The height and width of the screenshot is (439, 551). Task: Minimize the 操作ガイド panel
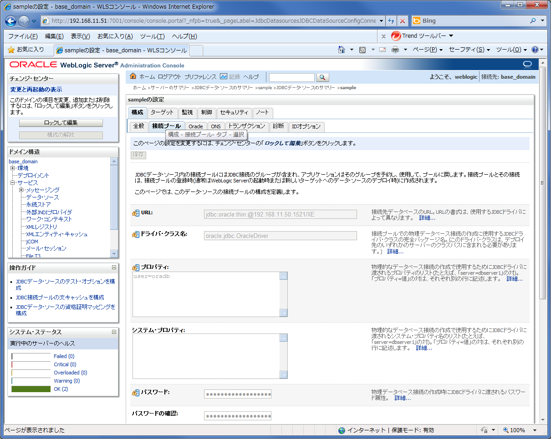click(x=114, y=267)
